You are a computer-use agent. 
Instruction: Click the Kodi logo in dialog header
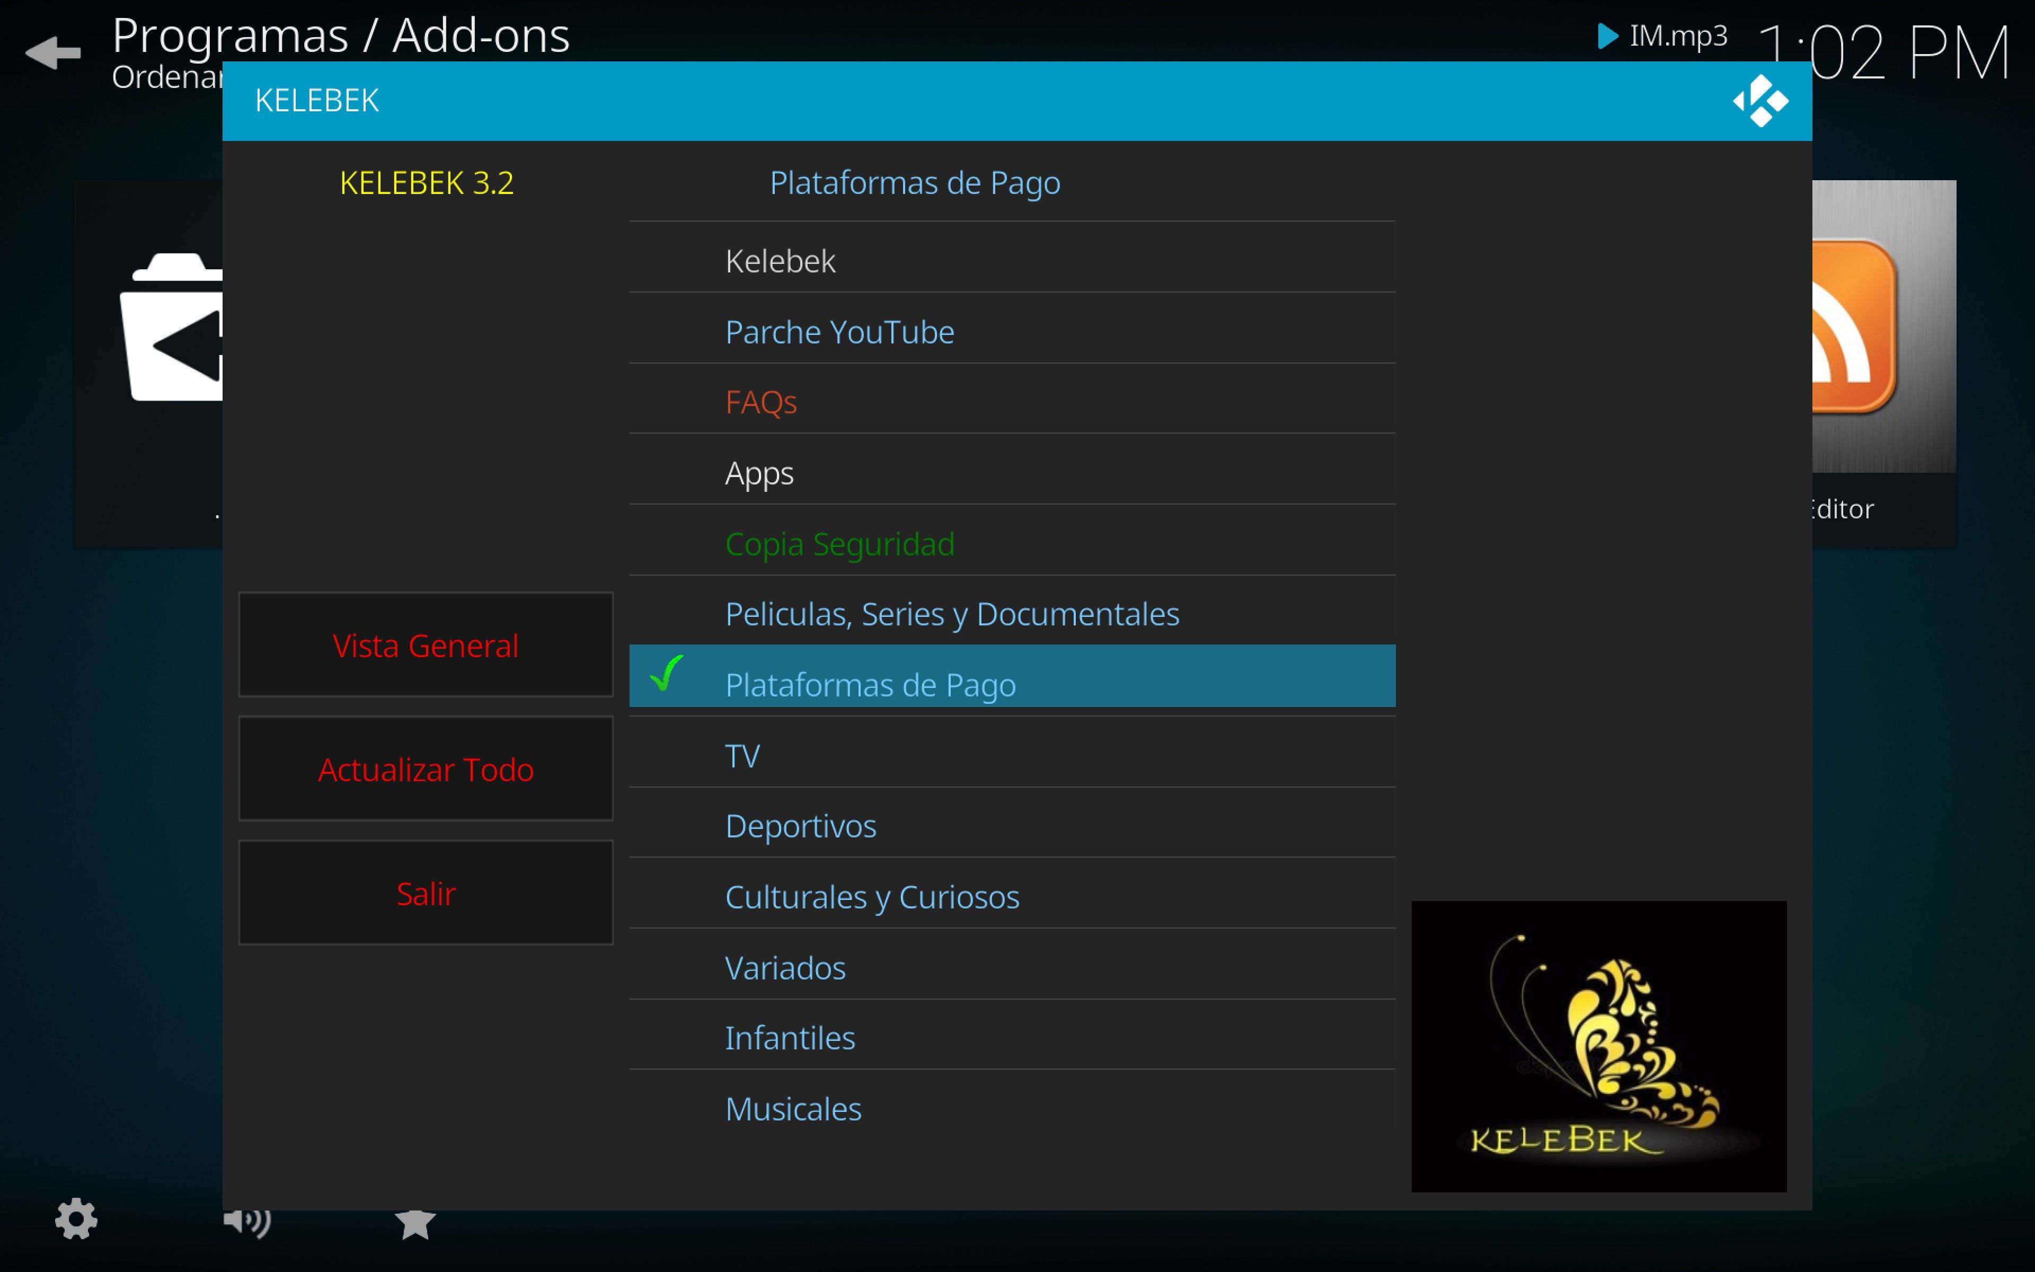1760,101
